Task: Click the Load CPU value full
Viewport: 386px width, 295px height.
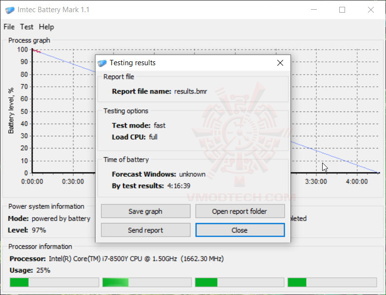Action: pyautogui.click(x=153, y=137)
